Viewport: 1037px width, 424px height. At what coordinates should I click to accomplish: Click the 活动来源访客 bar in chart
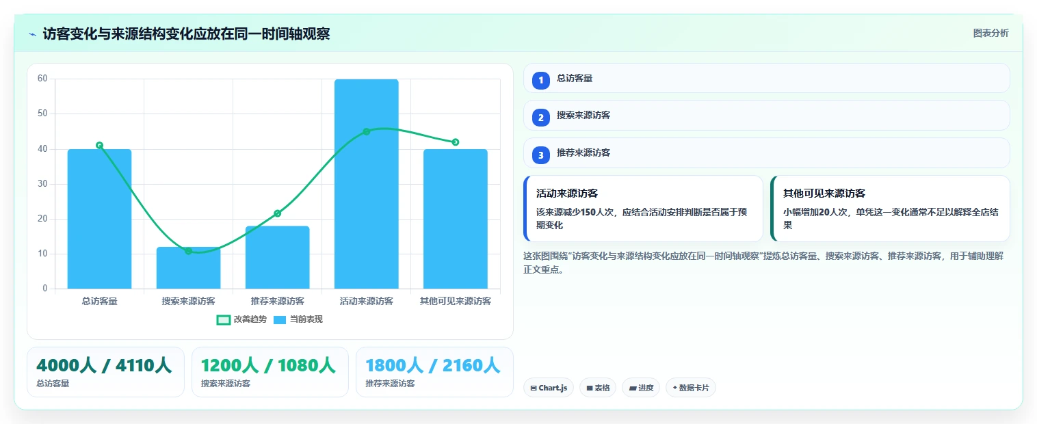pyautogui.click(x=367, y=184)
